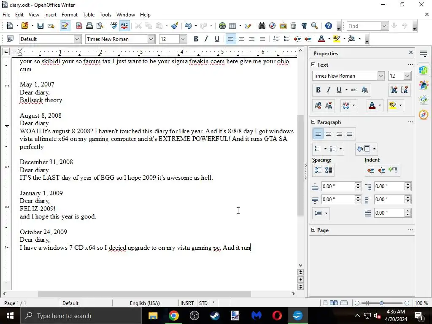Open the Find box dropdown
This screenshot has height=324, width=432.
(x=385, y=26)
